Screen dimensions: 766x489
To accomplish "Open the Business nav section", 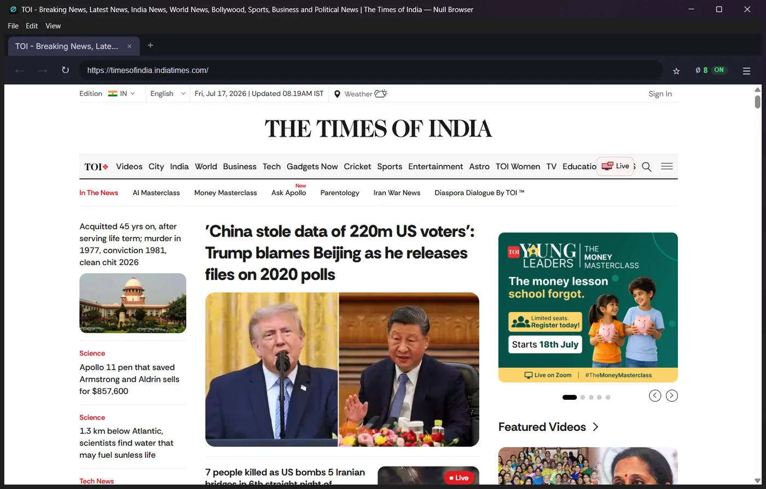I will 240,166.
